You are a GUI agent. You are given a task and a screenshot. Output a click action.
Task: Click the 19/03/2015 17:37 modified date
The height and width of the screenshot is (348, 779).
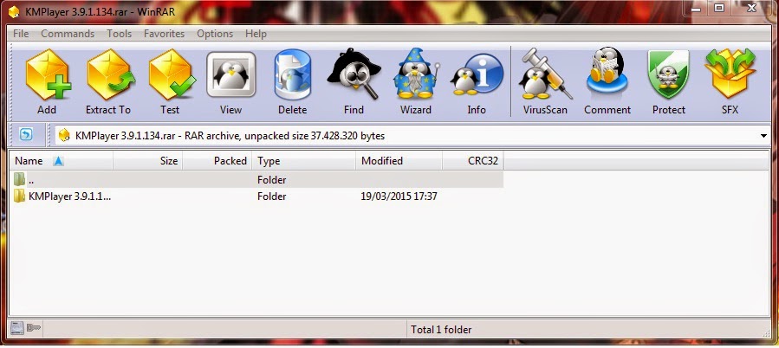399,197
